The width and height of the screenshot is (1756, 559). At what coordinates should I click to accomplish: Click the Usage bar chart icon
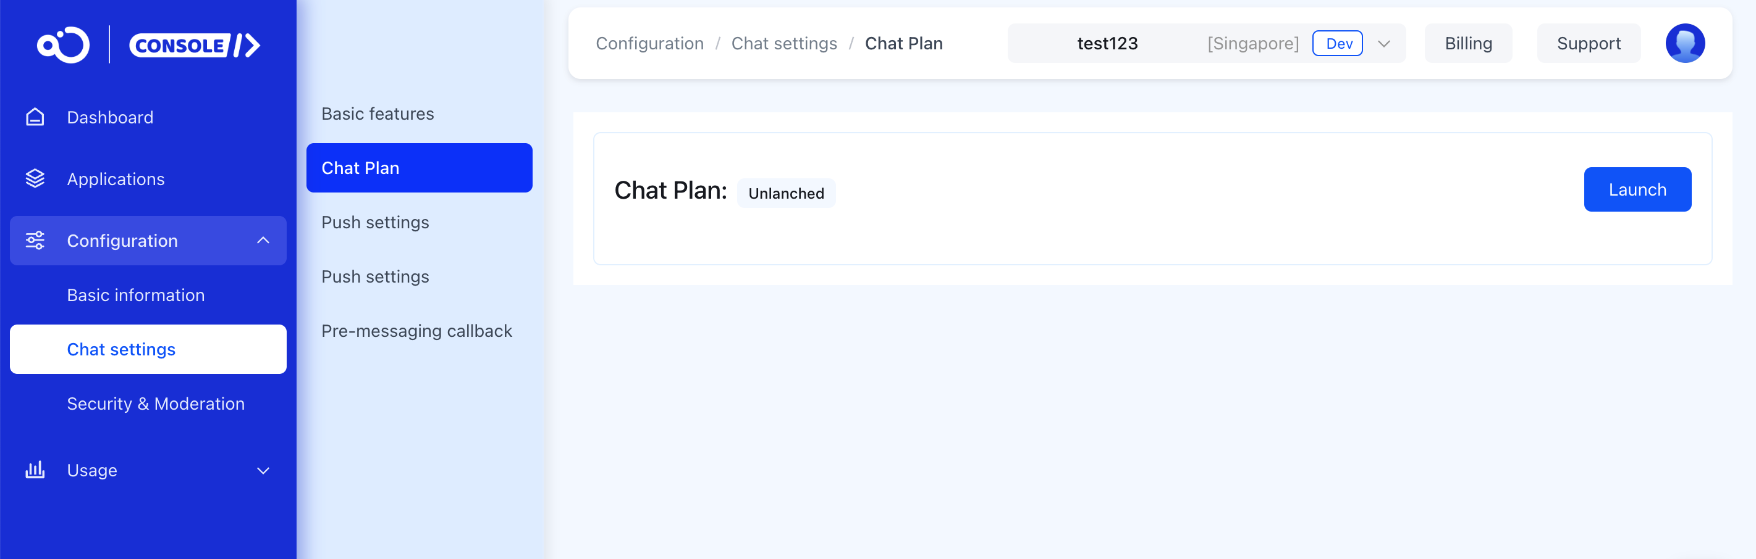pos(35,470)
